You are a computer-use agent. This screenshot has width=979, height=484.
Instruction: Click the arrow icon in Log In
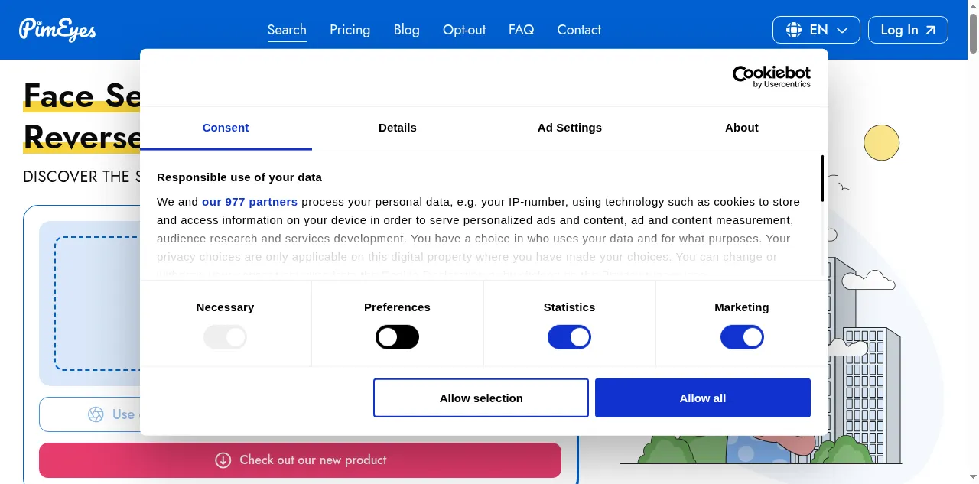pyautogui.click(x=931, y=30)
